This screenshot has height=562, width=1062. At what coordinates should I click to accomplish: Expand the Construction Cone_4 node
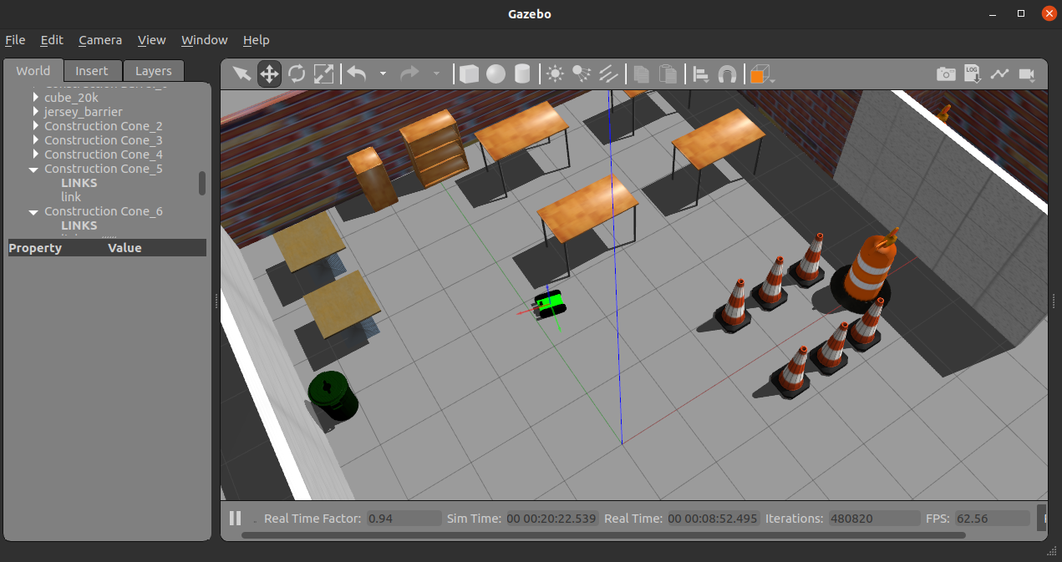click(35, 154)
